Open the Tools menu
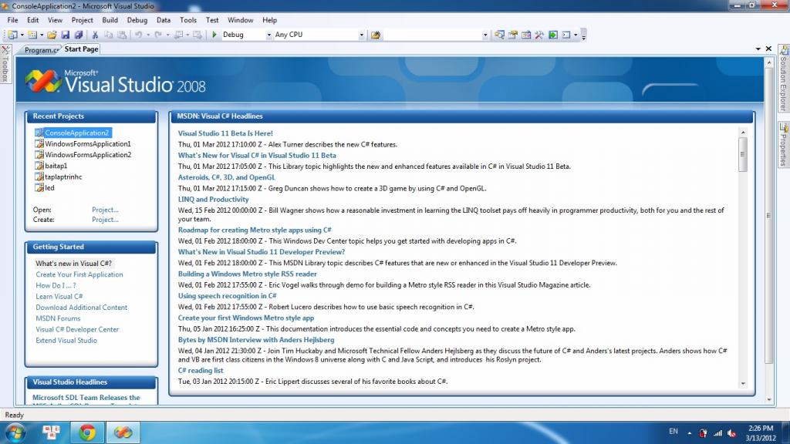The height and width of the screenshot is (444, 790). (x=188, y=20)
